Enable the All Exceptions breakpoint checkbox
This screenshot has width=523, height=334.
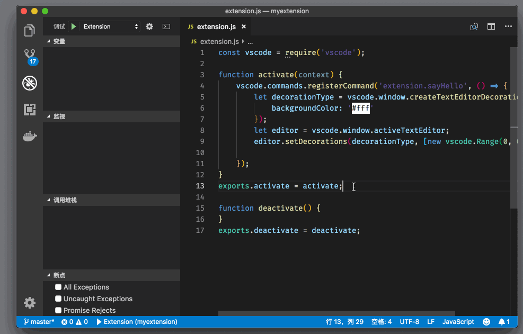coord(58,287)
